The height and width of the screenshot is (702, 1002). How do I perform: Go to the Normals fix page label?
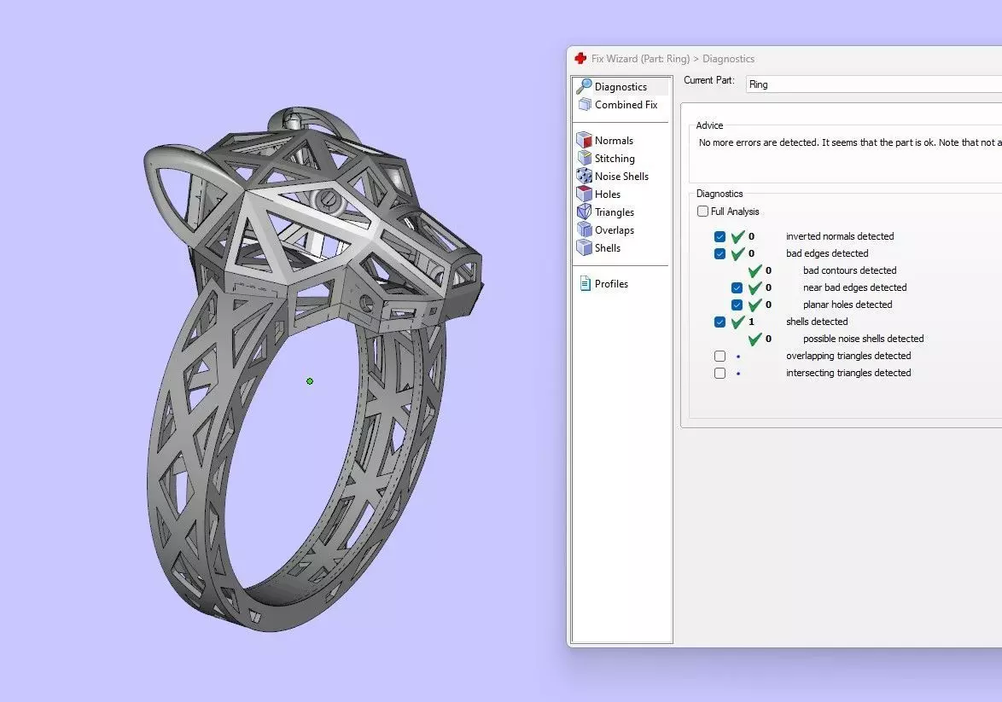coord(615,141)
